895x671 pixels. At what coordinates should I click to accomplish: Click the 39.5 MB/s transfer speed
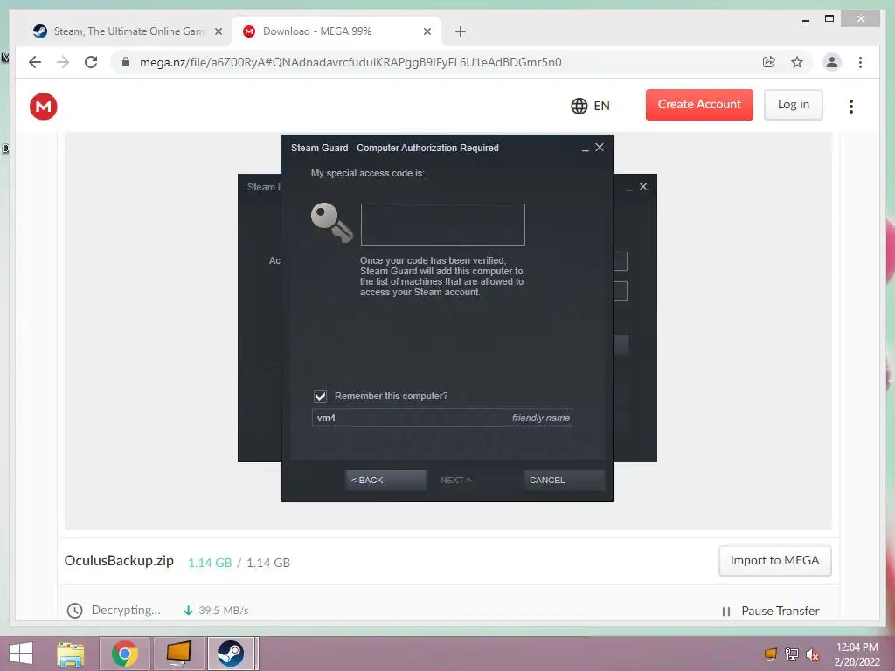point(223,611)
